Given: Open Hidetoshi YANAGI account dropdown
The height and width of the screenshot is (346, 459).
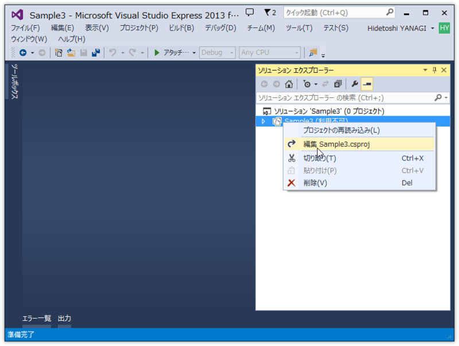Looking at the screenshot, I should pyautogui.click(x=433, y=28).
